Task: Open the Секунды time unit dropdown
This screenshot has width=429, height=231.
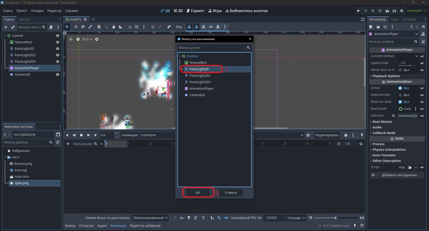Action: [296, 218]
